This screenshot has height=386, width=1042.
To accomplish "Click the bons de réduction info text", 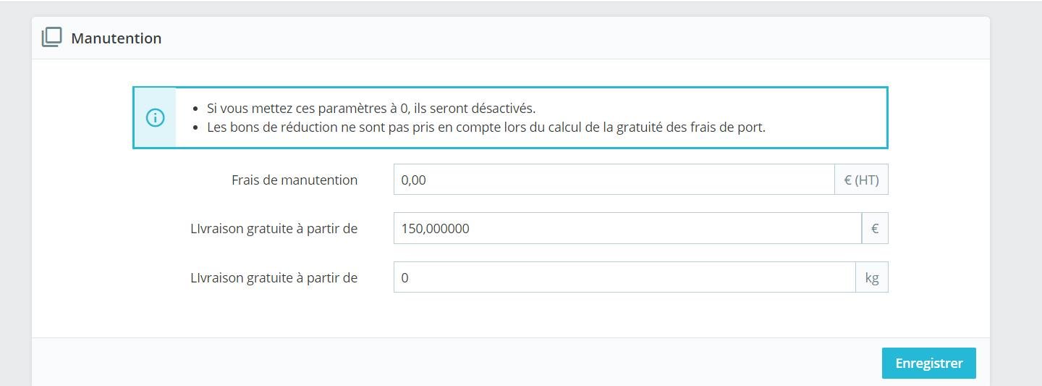I will click(486, 127).
